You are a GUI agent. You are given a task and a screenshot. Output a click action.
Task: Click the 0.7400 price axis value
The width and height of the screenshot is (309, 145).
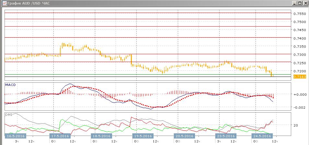[300, 38]
